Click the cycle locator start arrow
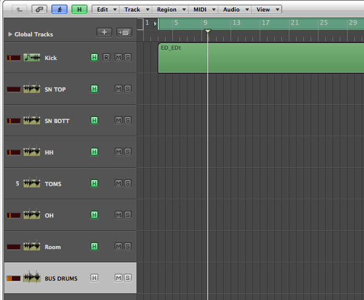 pyautogui.click(x=155, y=24)
